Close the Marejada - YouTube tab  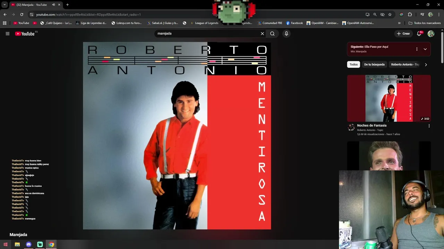coord(59,4)
